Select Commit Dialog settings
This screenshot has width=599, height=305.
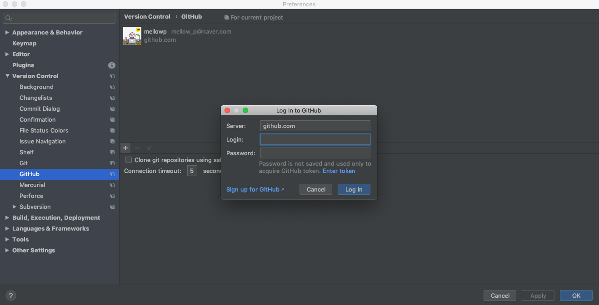click(x=40, y=109)
